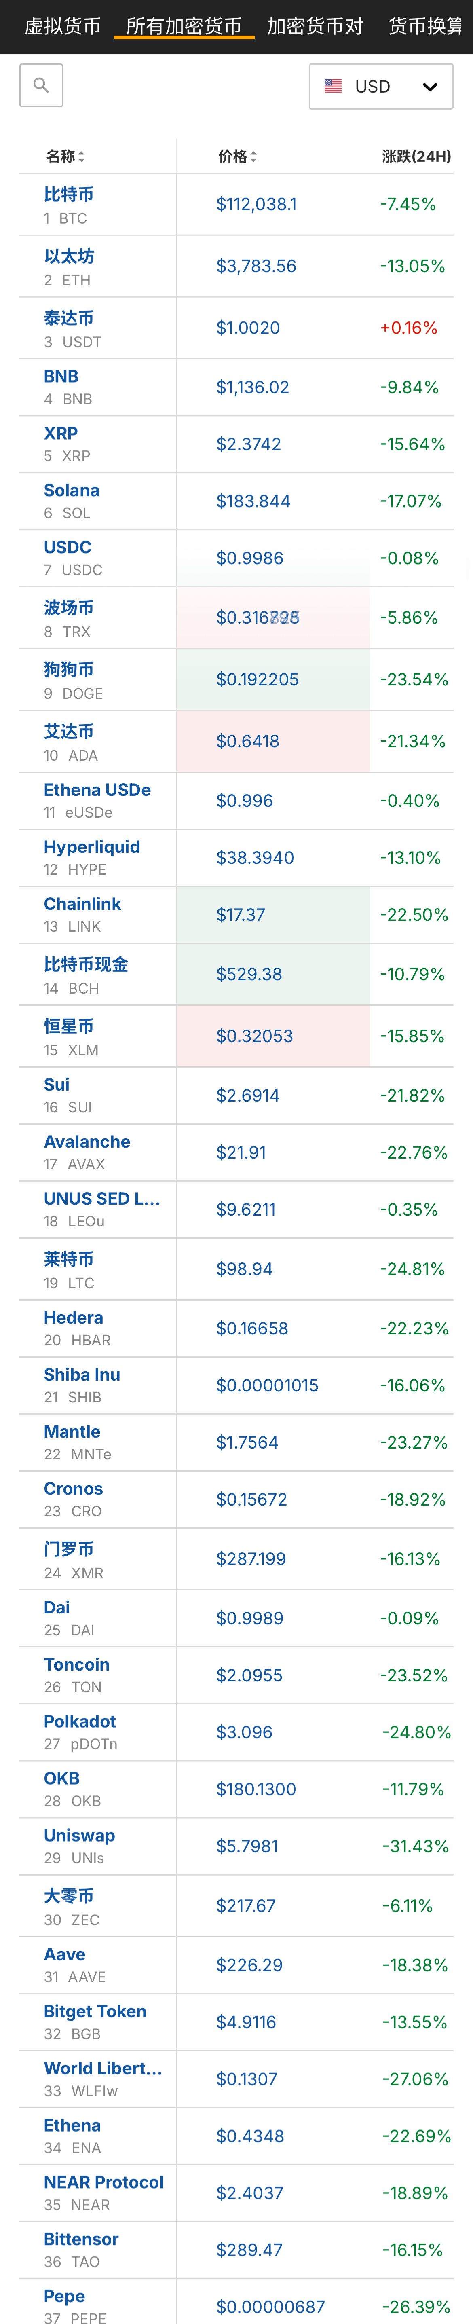Open 以太坊 coin link
The width and height of the screenshot is (473, 2324).
(x=69, y=256)
